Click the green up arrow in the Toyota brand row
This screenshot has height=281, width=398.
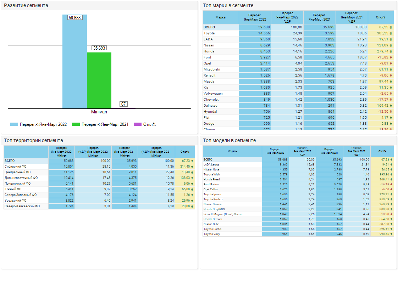(391, 33)
